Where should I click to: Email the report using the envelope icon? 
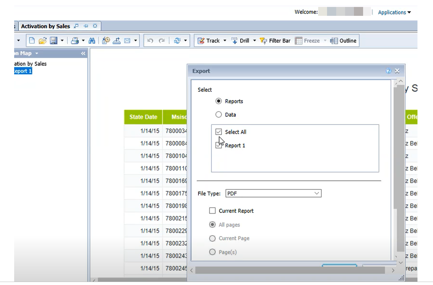(127, 41)
